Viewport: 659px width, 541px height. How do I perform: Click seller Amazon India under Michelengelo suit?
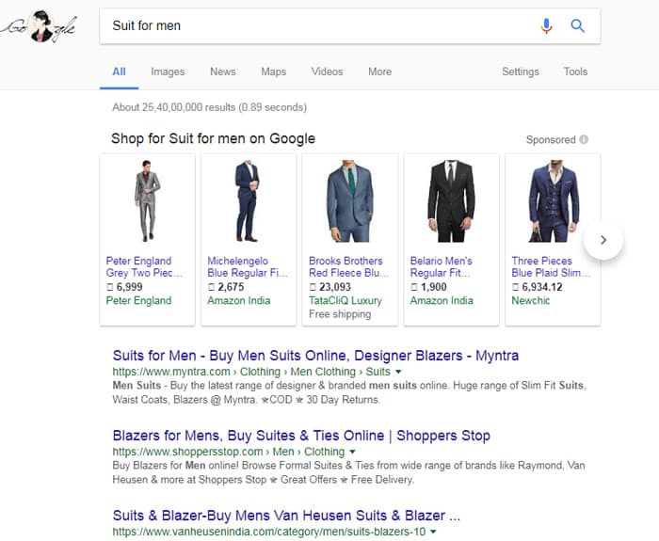click(239, 301)
